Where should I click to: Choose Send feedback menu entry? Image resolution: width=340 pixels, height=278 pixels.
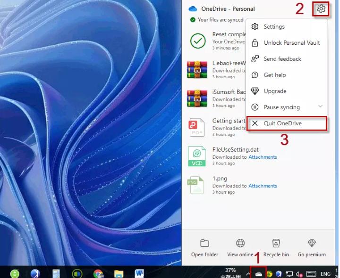pos(287,59)
